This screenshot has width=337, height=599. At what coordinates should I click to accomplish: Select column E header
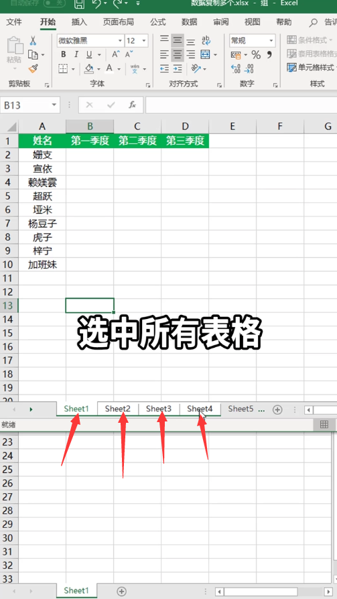point(232,127)
